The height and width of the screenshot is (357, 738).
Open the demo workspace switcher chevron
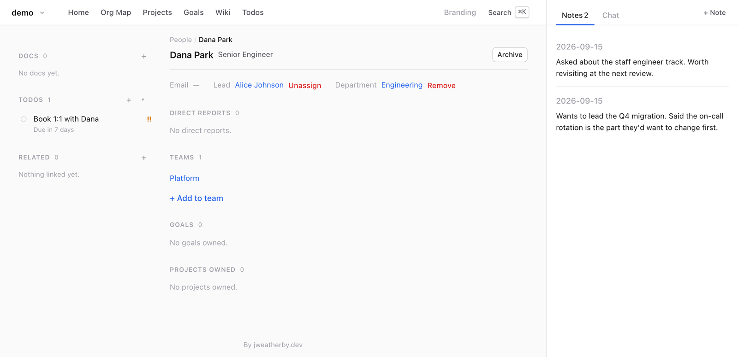[42, 13]
